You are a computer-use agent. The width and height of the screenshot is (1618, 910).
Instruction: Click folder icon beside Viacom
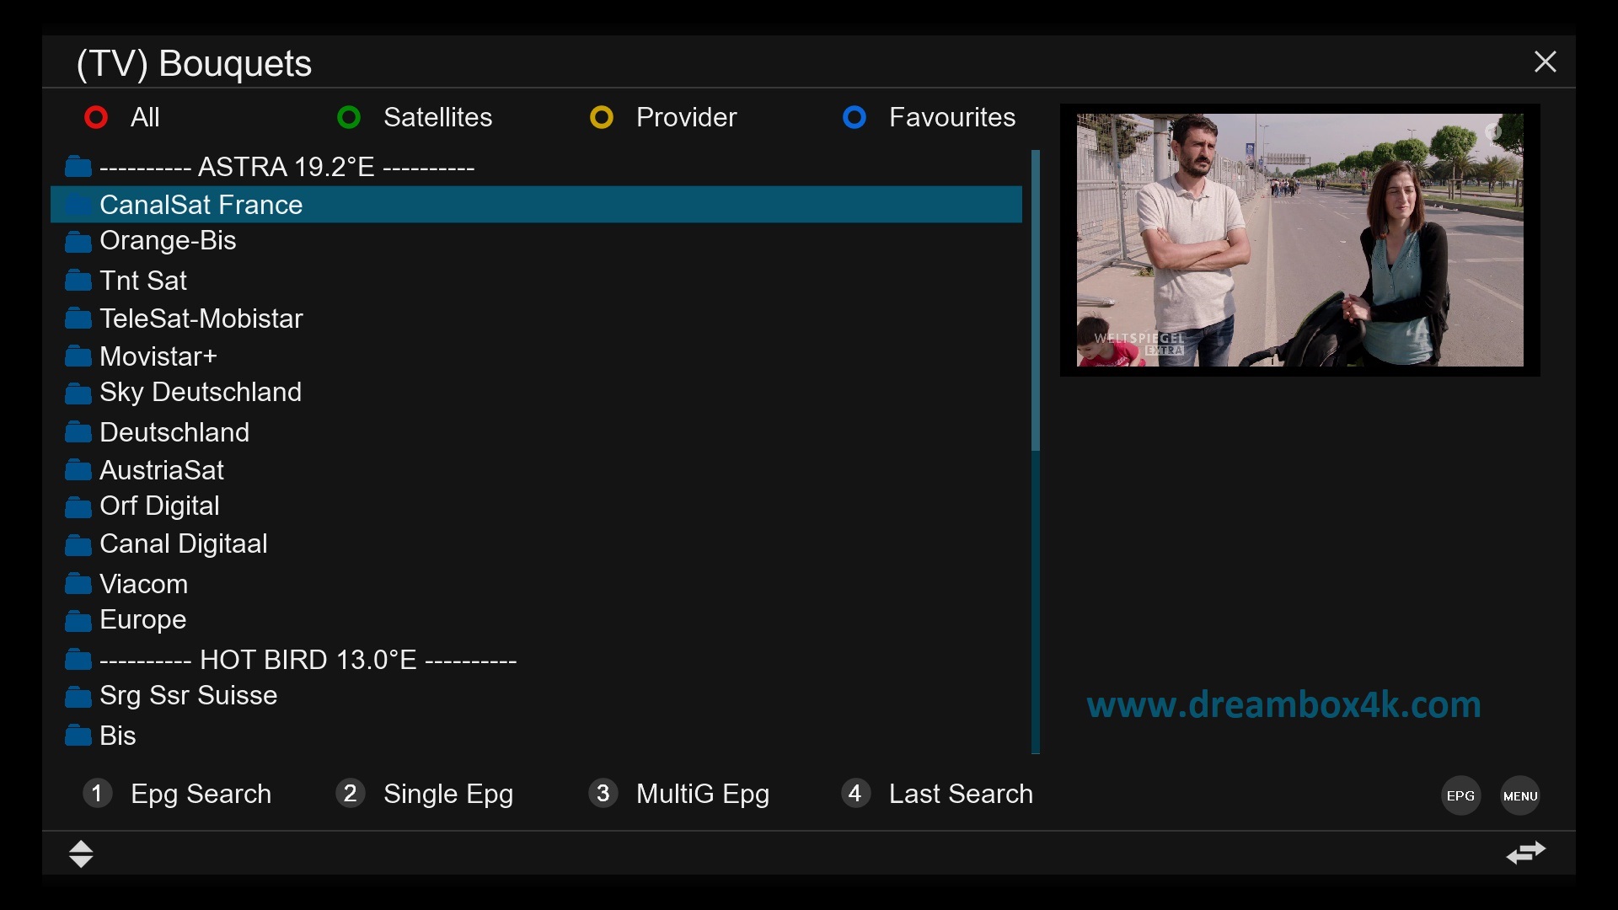[x=78, y=583]
